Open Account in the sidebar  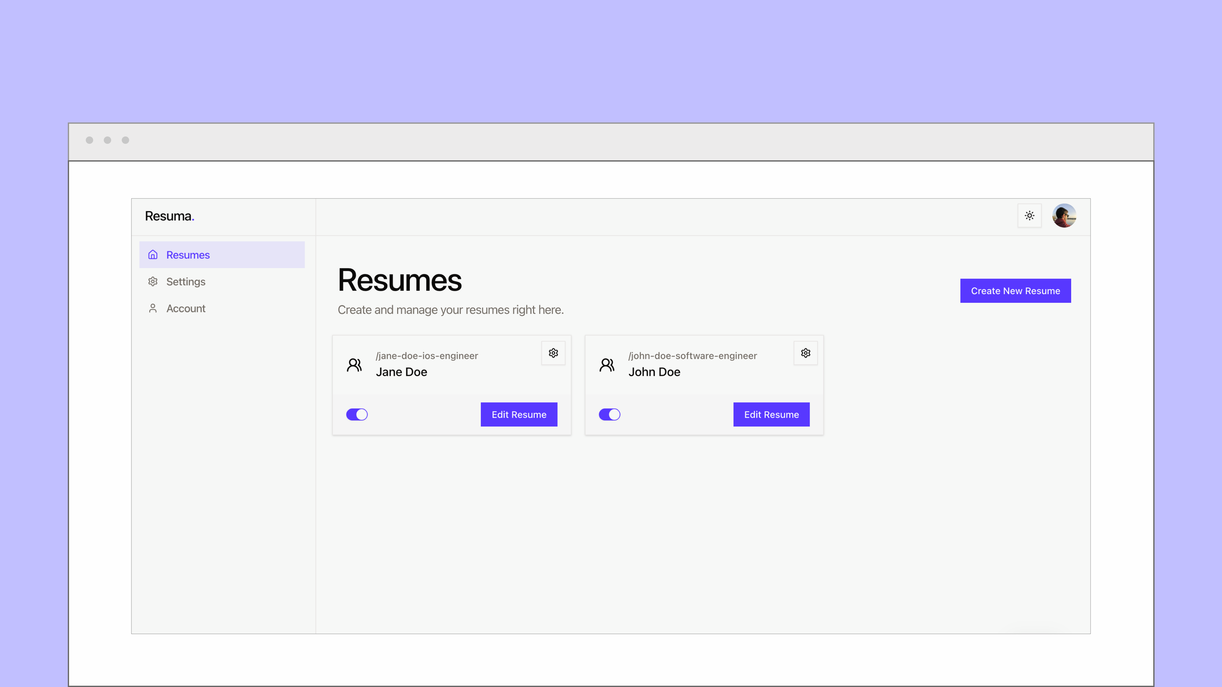[x=222, y=308]
